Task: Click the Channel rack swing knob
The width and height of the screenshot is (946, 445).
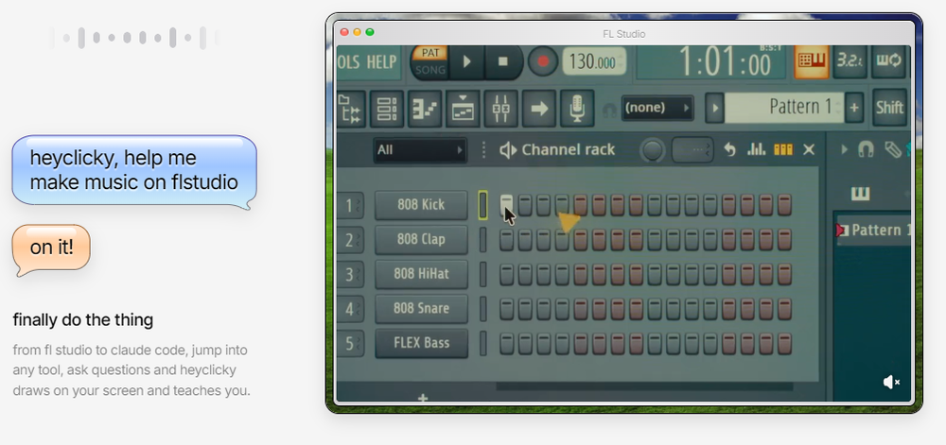Action: pyautogui.click(x=653, y=150)
